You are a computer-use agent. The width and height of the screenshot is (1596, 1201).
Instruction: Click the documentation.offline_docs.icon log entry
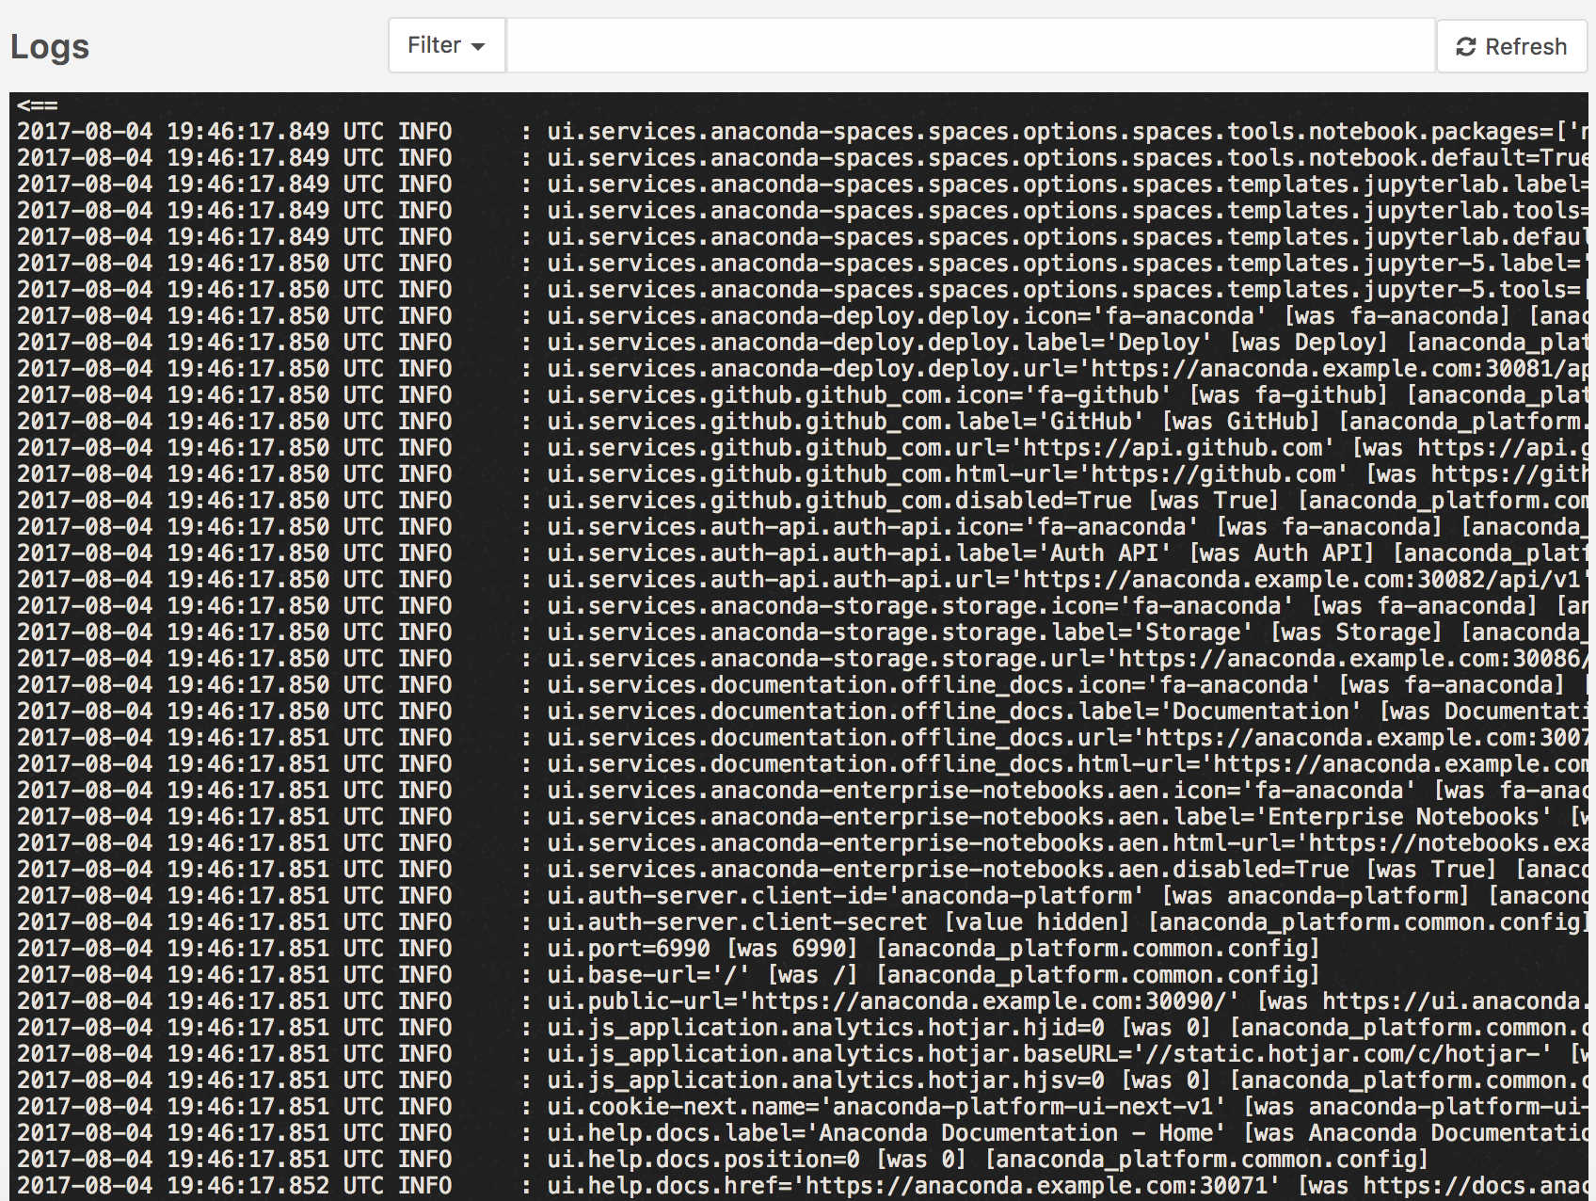point(803,685)
